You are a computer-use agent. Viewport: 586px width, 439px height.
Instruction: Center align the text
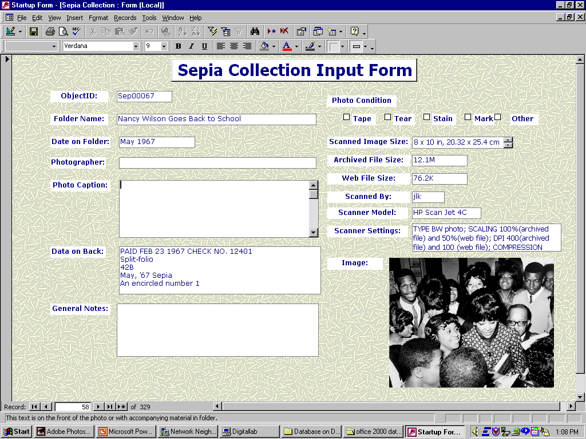point(234,46)
